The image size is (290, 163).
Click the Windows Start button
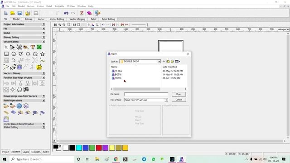point(5,159)
